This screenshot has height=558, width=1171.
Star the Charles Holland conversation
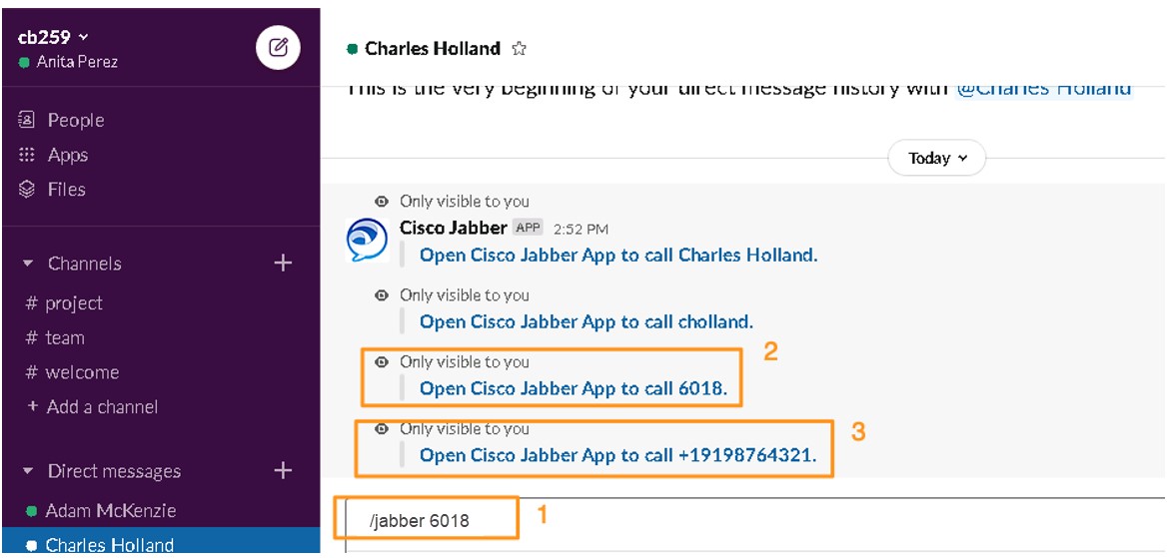[x=519, y=49]
